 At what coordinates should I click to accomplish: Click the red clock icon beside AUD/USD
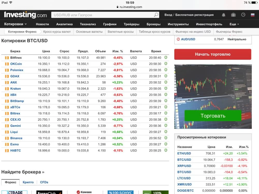click(x=178, y=39)
